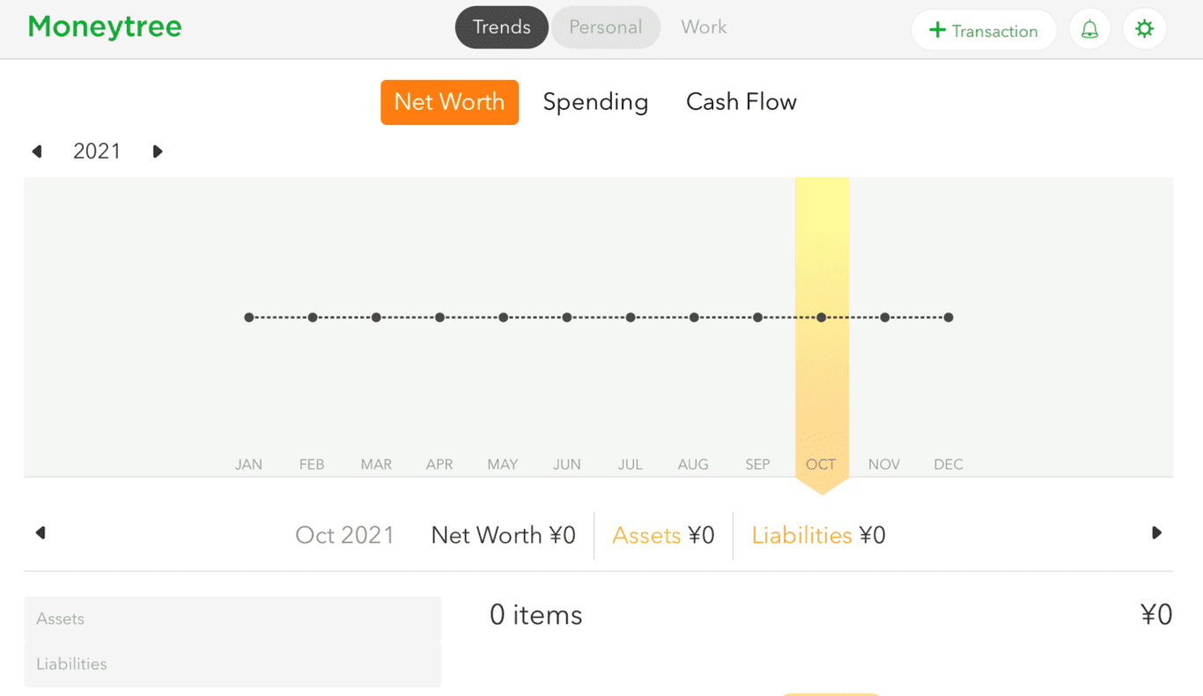Click the highlighted October column on the chart
Screen dimensions: 1203x696
(x=821, y=326)
